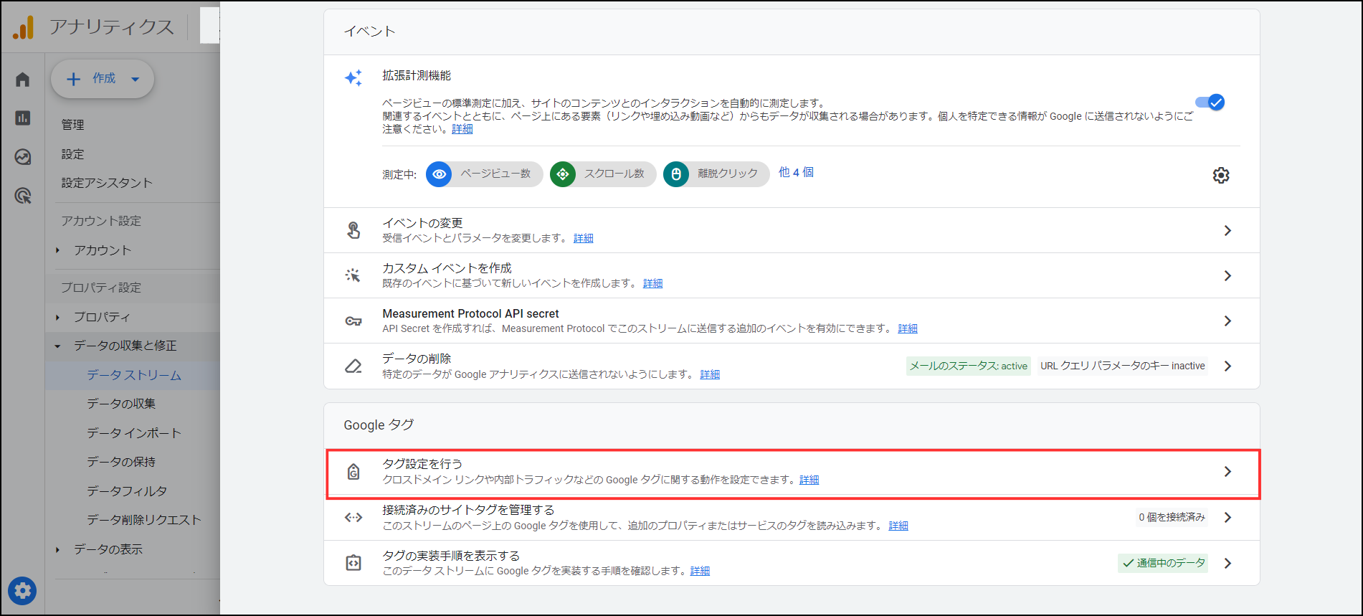Select データ削除リクエスト in the sidebar
This screenshot has height=616, width=1363.
(144, 520)
